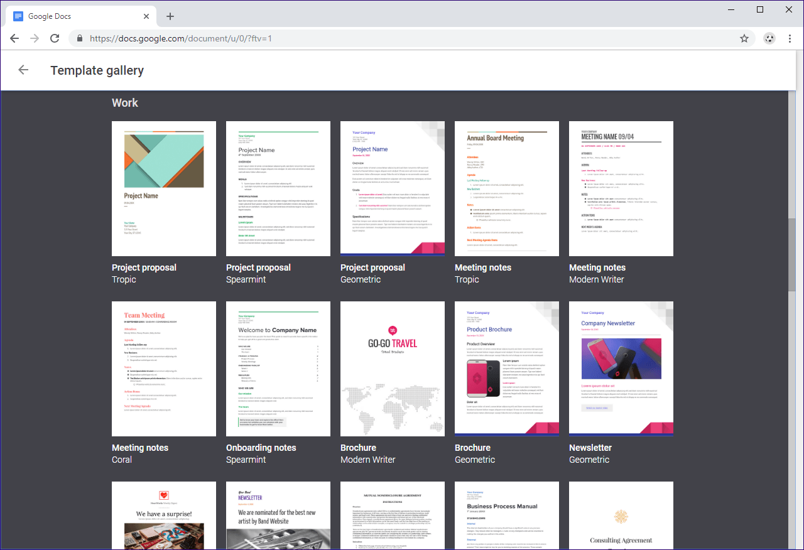Click the address bar URL
This screenshot has height=550, width=804.
click(x=181, y=38)
